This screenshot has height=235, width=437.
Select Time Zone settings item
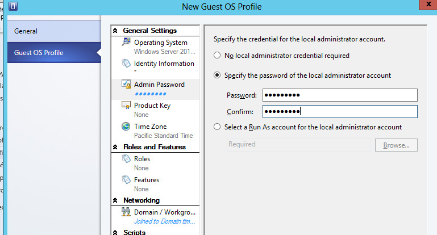pos(156,131)
